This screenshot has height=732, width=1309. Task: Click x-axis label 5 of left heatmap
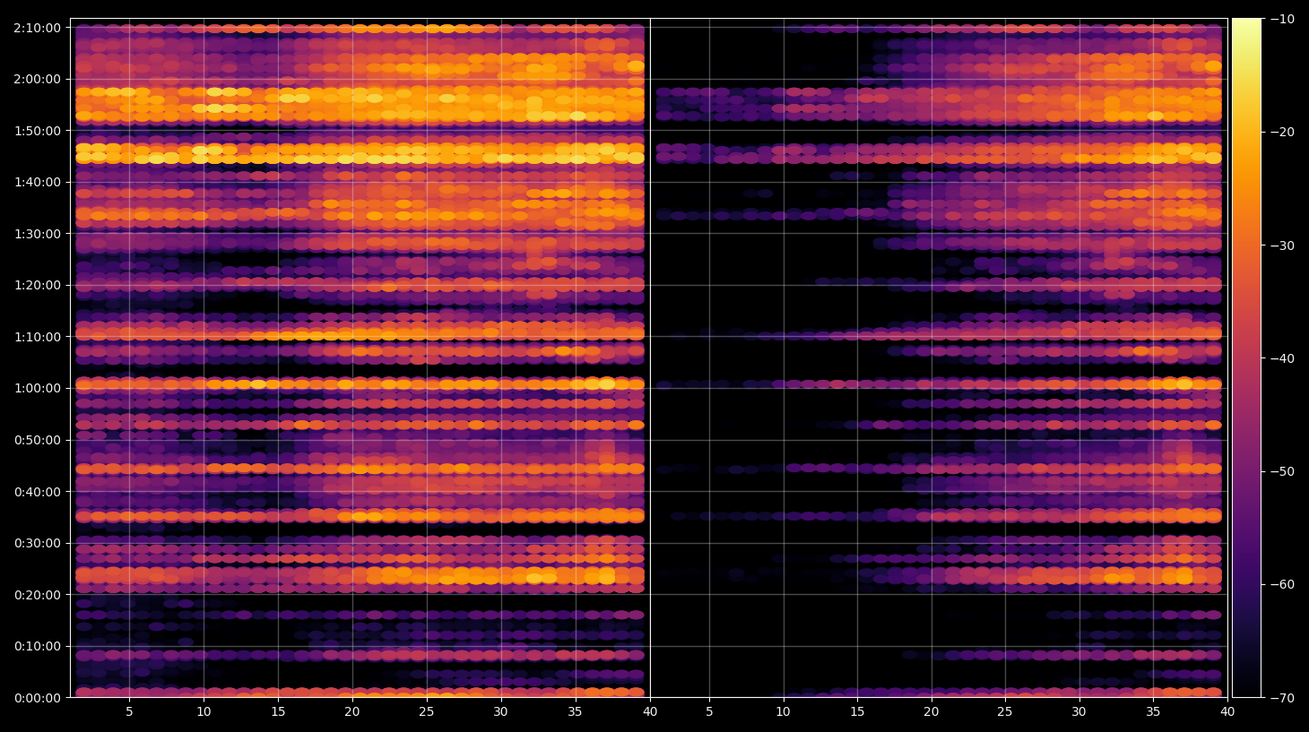click(129, 712)
